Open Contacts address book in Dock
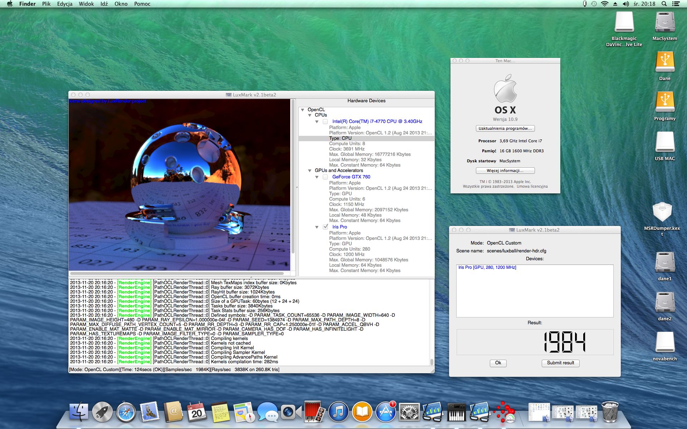Viewport: 687px width, 429px height. point(173,412)
